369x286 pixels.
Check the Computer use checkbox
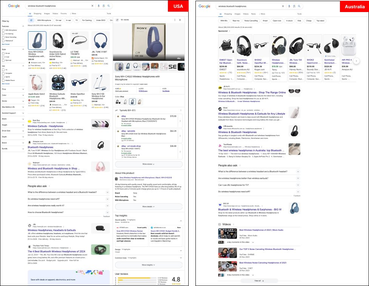3,73
